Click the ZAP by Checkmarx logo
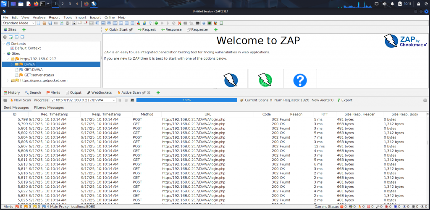The image size is (430, 210). tap(405, 41)
